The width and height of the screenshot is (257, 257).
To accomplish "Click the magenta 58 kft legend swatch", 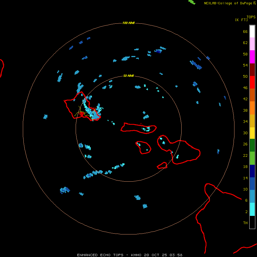I will [252, 57].
